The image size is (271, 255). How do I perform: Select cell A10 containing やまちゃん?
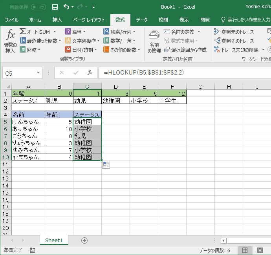(28, 157)
